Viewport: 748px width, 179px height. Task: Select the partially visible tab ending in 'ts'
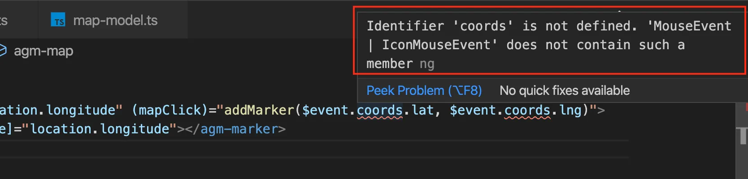[x=4, y=21]
